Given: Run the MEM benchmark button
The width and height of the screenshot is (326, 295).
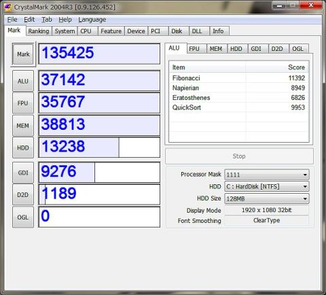Looking at the screenshot, I should coord(23,126).
